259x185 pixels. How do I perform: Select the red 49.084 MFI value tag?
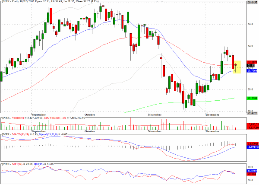pos(251,174)
